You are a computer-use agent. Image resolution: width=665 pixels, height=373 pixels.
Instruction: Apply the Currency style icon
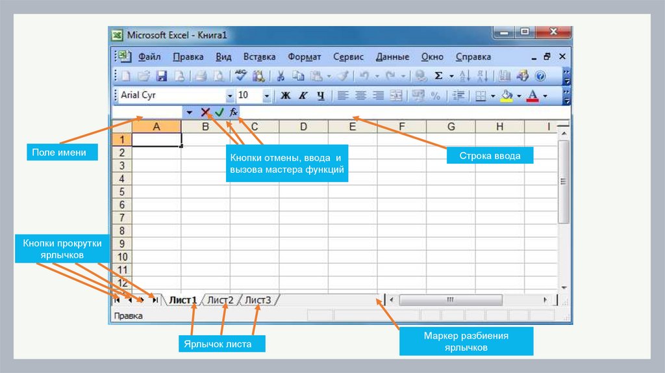pyautogui.click(x=418, y=96)
